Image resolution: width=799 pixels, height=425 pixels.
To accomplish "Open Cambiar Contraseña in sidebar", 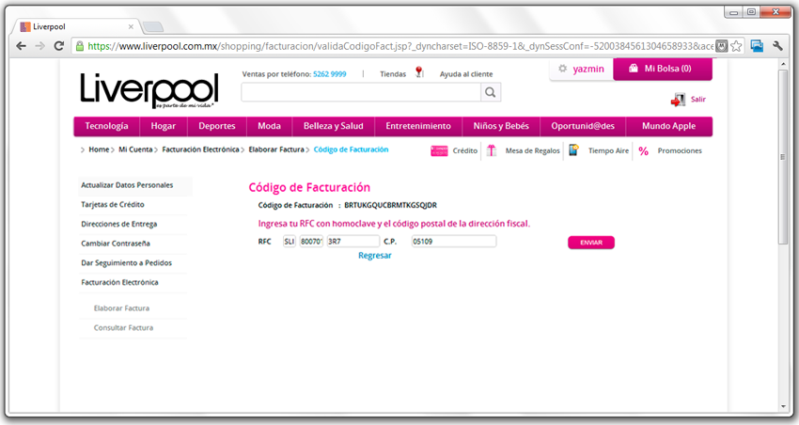I will click(x=116, y=244).
